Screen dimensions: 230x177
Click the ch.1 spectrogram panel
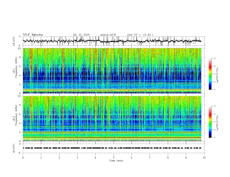click(x=112, y=71)
